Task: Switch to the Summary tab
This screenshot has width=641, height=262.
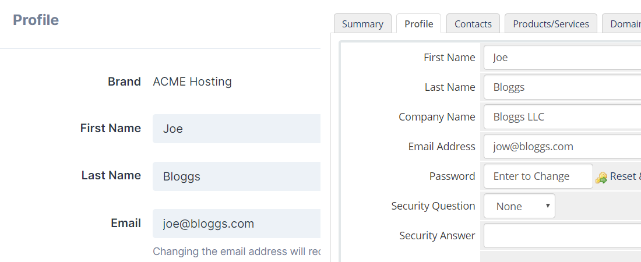Action: [x=362, y=24]
